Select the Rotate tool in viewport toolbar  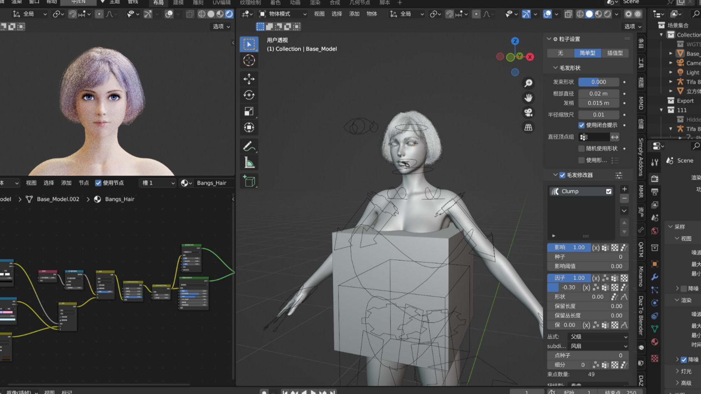249,95
